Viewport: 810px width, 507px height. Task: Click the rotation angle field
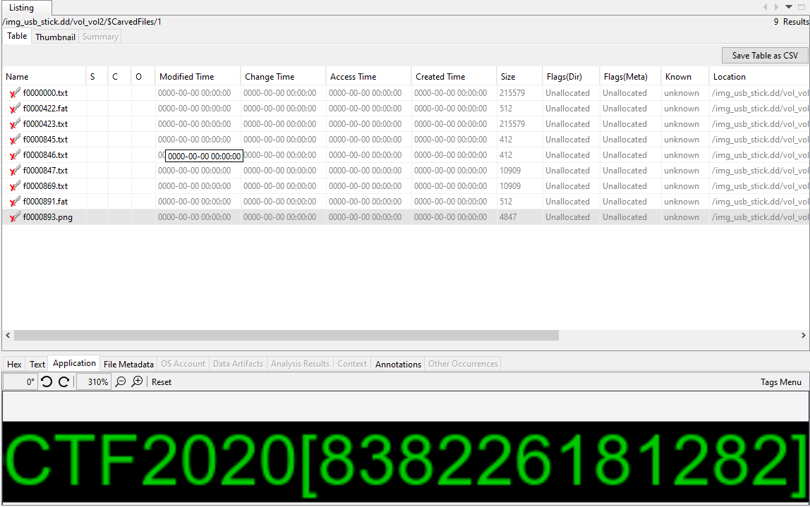point(20,381)
